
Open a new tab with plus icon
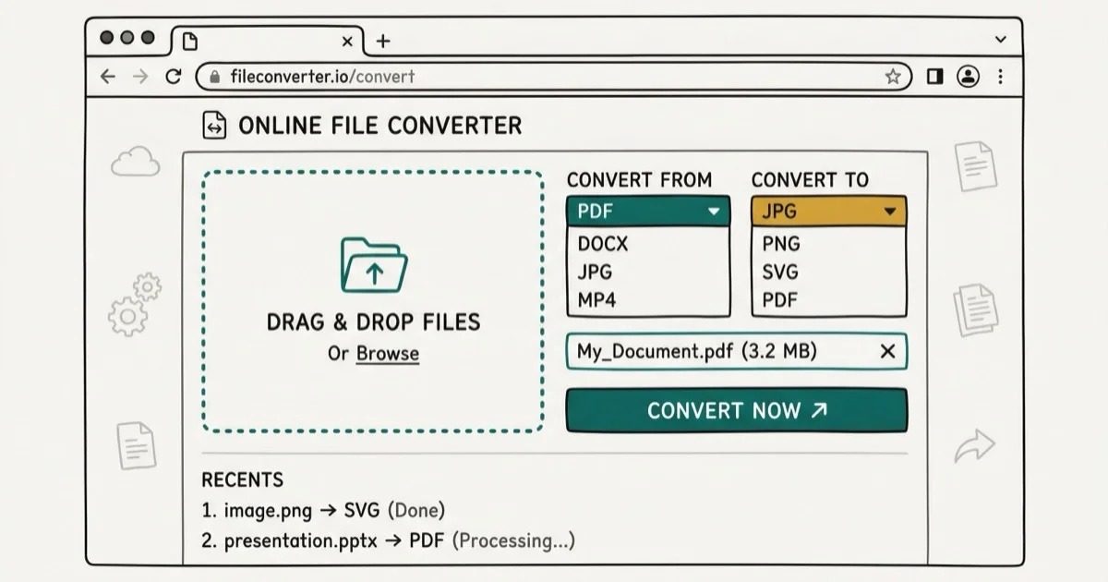383,41
